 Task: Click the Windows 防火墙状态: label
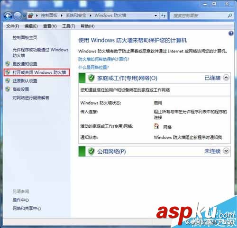click(x=100, y=103)
